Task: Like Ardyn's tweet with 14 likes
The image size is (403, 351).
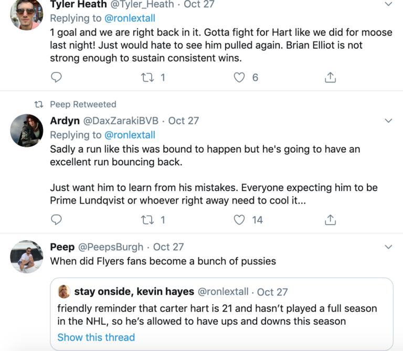Action: pyautogui.click(x=239, y=220)
